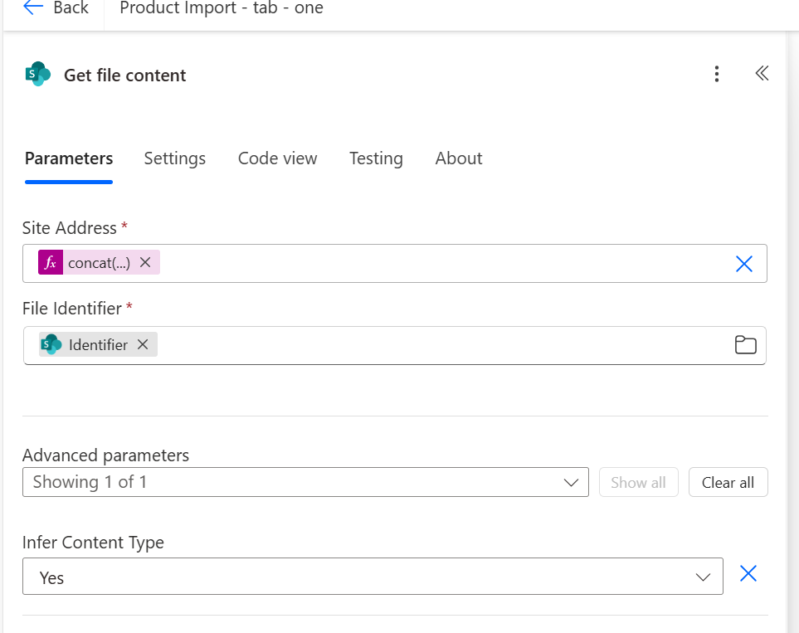Dismiss Infer Content Type with its X button

tap(748, 573)
